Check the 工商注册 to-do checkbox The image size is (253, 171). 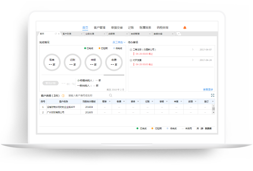[131, 49]
